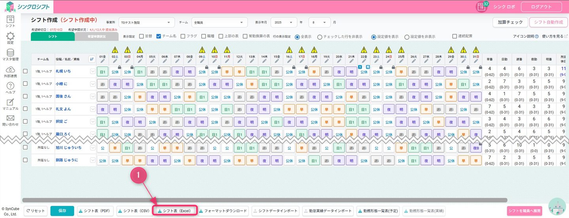Expand the dropdown arrow beside 国後 さん
This screenshot has width=569, height=218.
(x=93, y=96)
